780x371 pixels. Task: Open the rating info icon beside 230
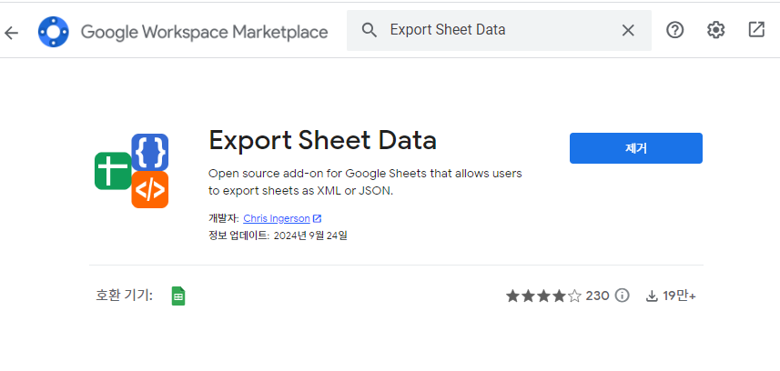[622, 296]
